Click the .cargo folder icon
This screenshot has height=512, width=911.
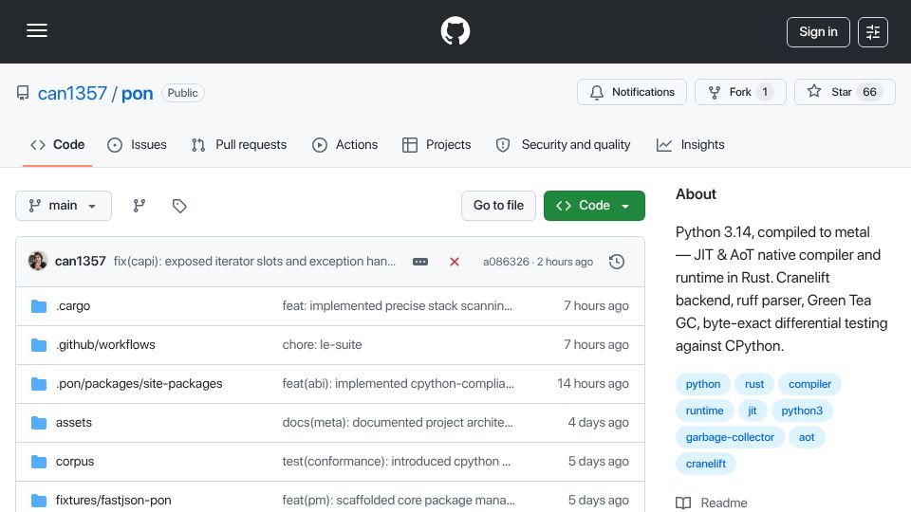point(39,306)
